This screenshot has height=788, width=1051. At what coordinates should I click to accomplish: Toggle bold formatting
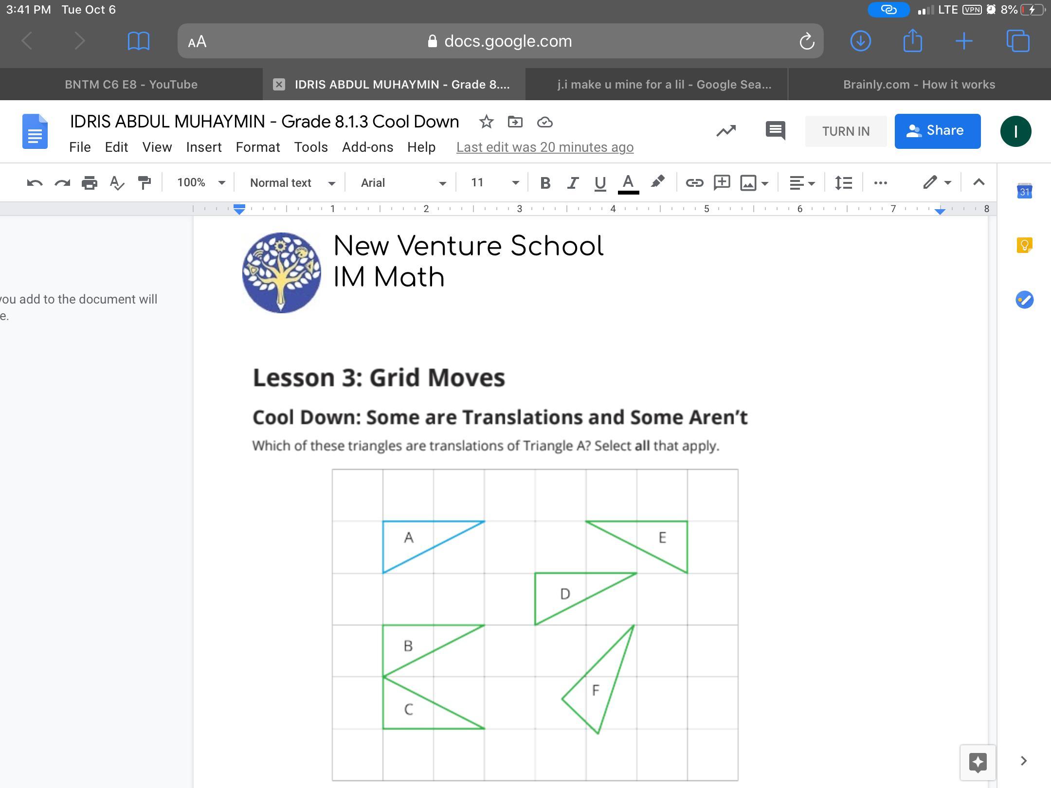[545, 183]
